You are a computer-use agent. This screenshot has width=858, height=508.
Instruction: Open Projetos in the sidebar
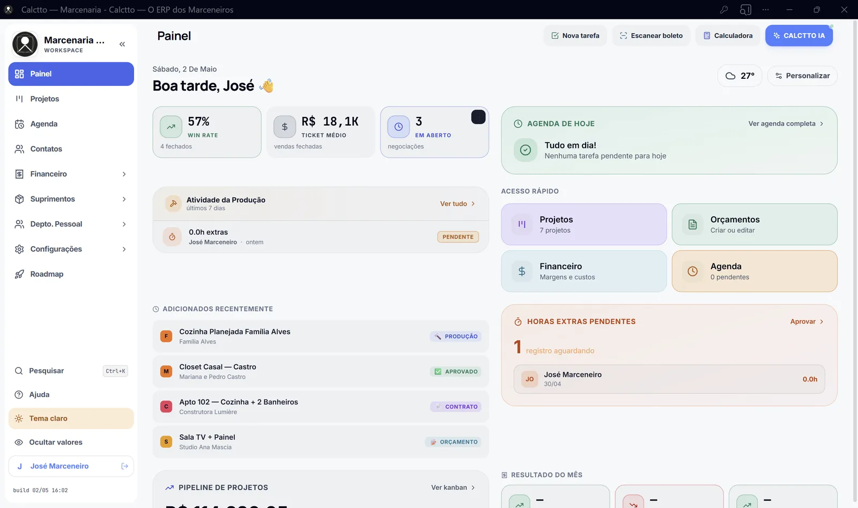point(71,99)
